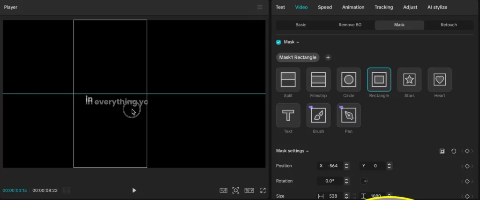480x200 pixels.
Task: Select the Rectangle mask shape
Action: (379, 79)
